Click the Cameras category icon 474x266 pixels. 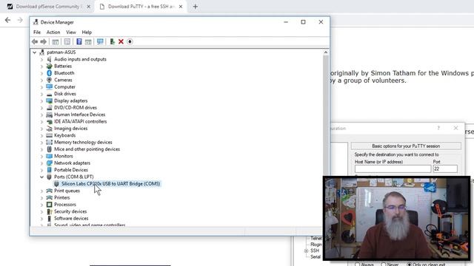pos(50,80)
